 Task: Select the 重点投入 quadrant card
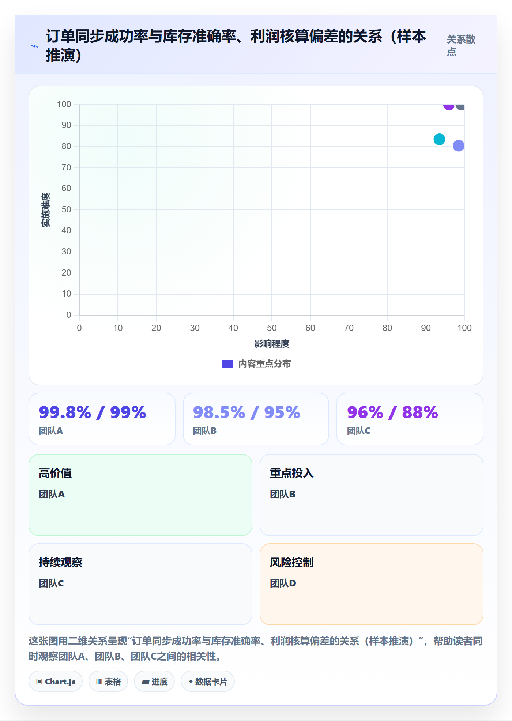click(x=372, y=495)
